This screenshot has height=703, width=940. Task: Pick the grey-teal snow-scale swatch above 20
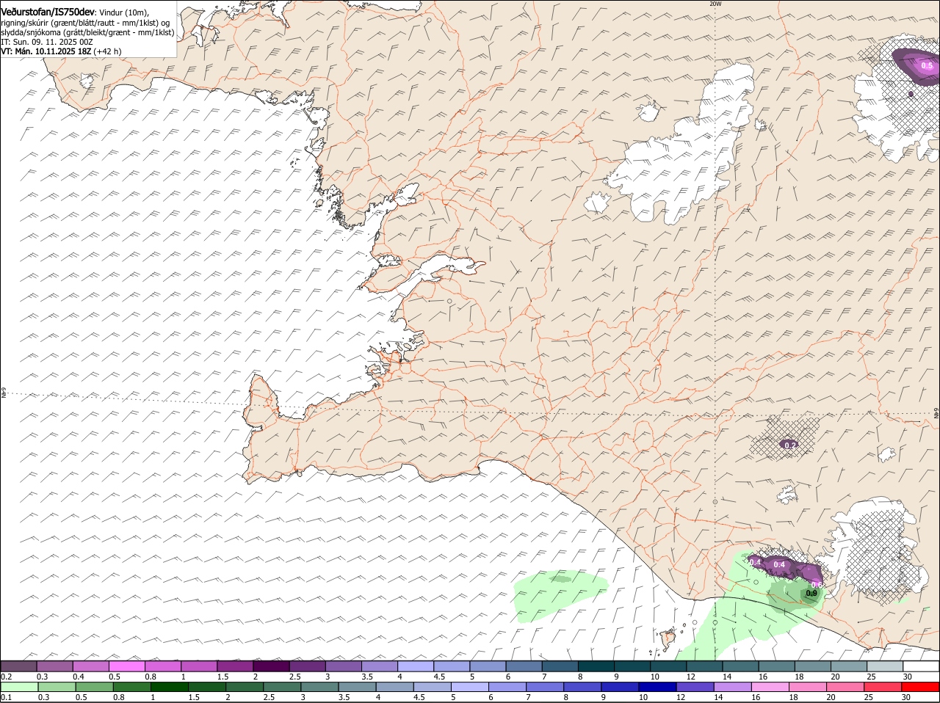(849, 666)
